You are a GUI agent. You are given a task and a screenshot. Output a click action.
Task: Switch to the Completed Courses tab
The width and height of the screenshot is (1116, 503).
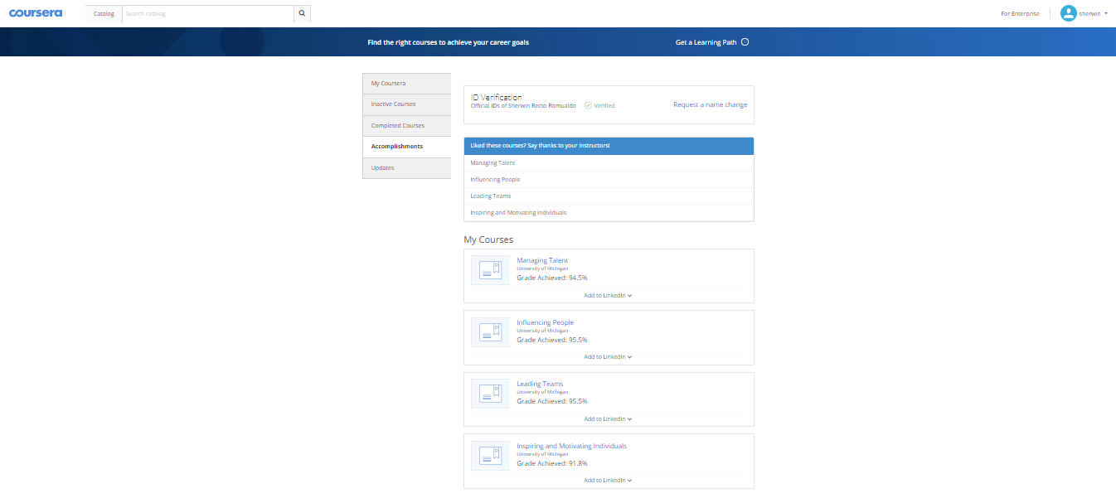pos(406,126)
